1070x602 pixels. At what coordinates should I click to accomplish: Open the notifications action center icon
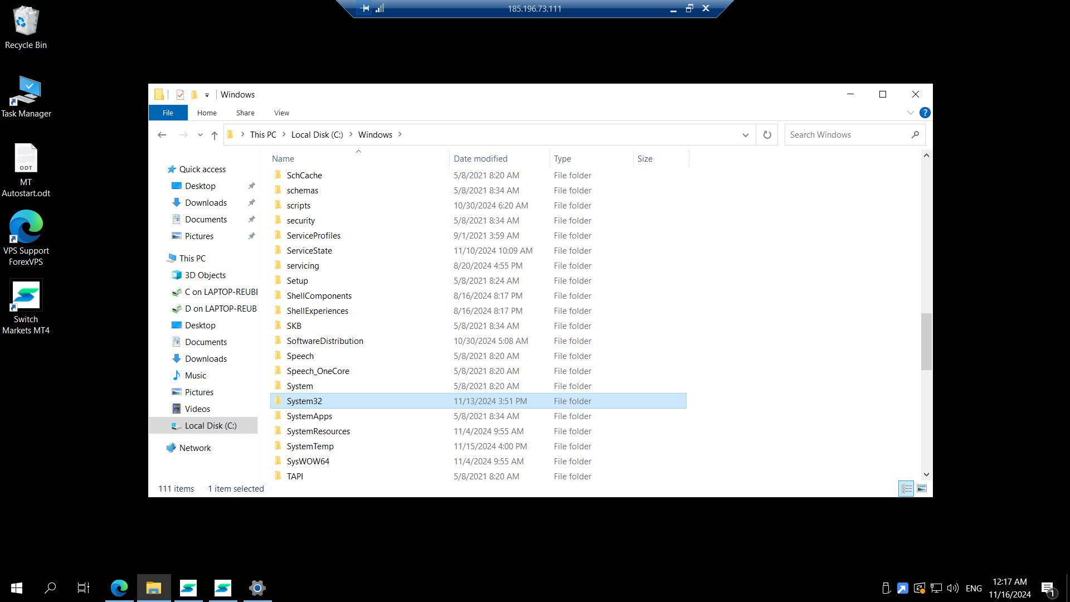(x=1048, y=588)
